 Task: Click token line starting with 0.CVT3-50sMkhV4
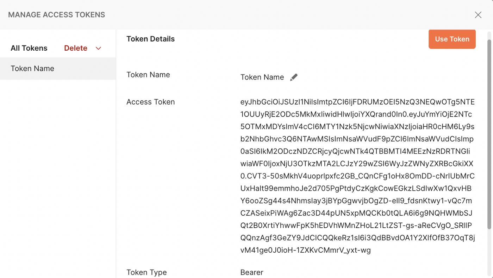357,176
